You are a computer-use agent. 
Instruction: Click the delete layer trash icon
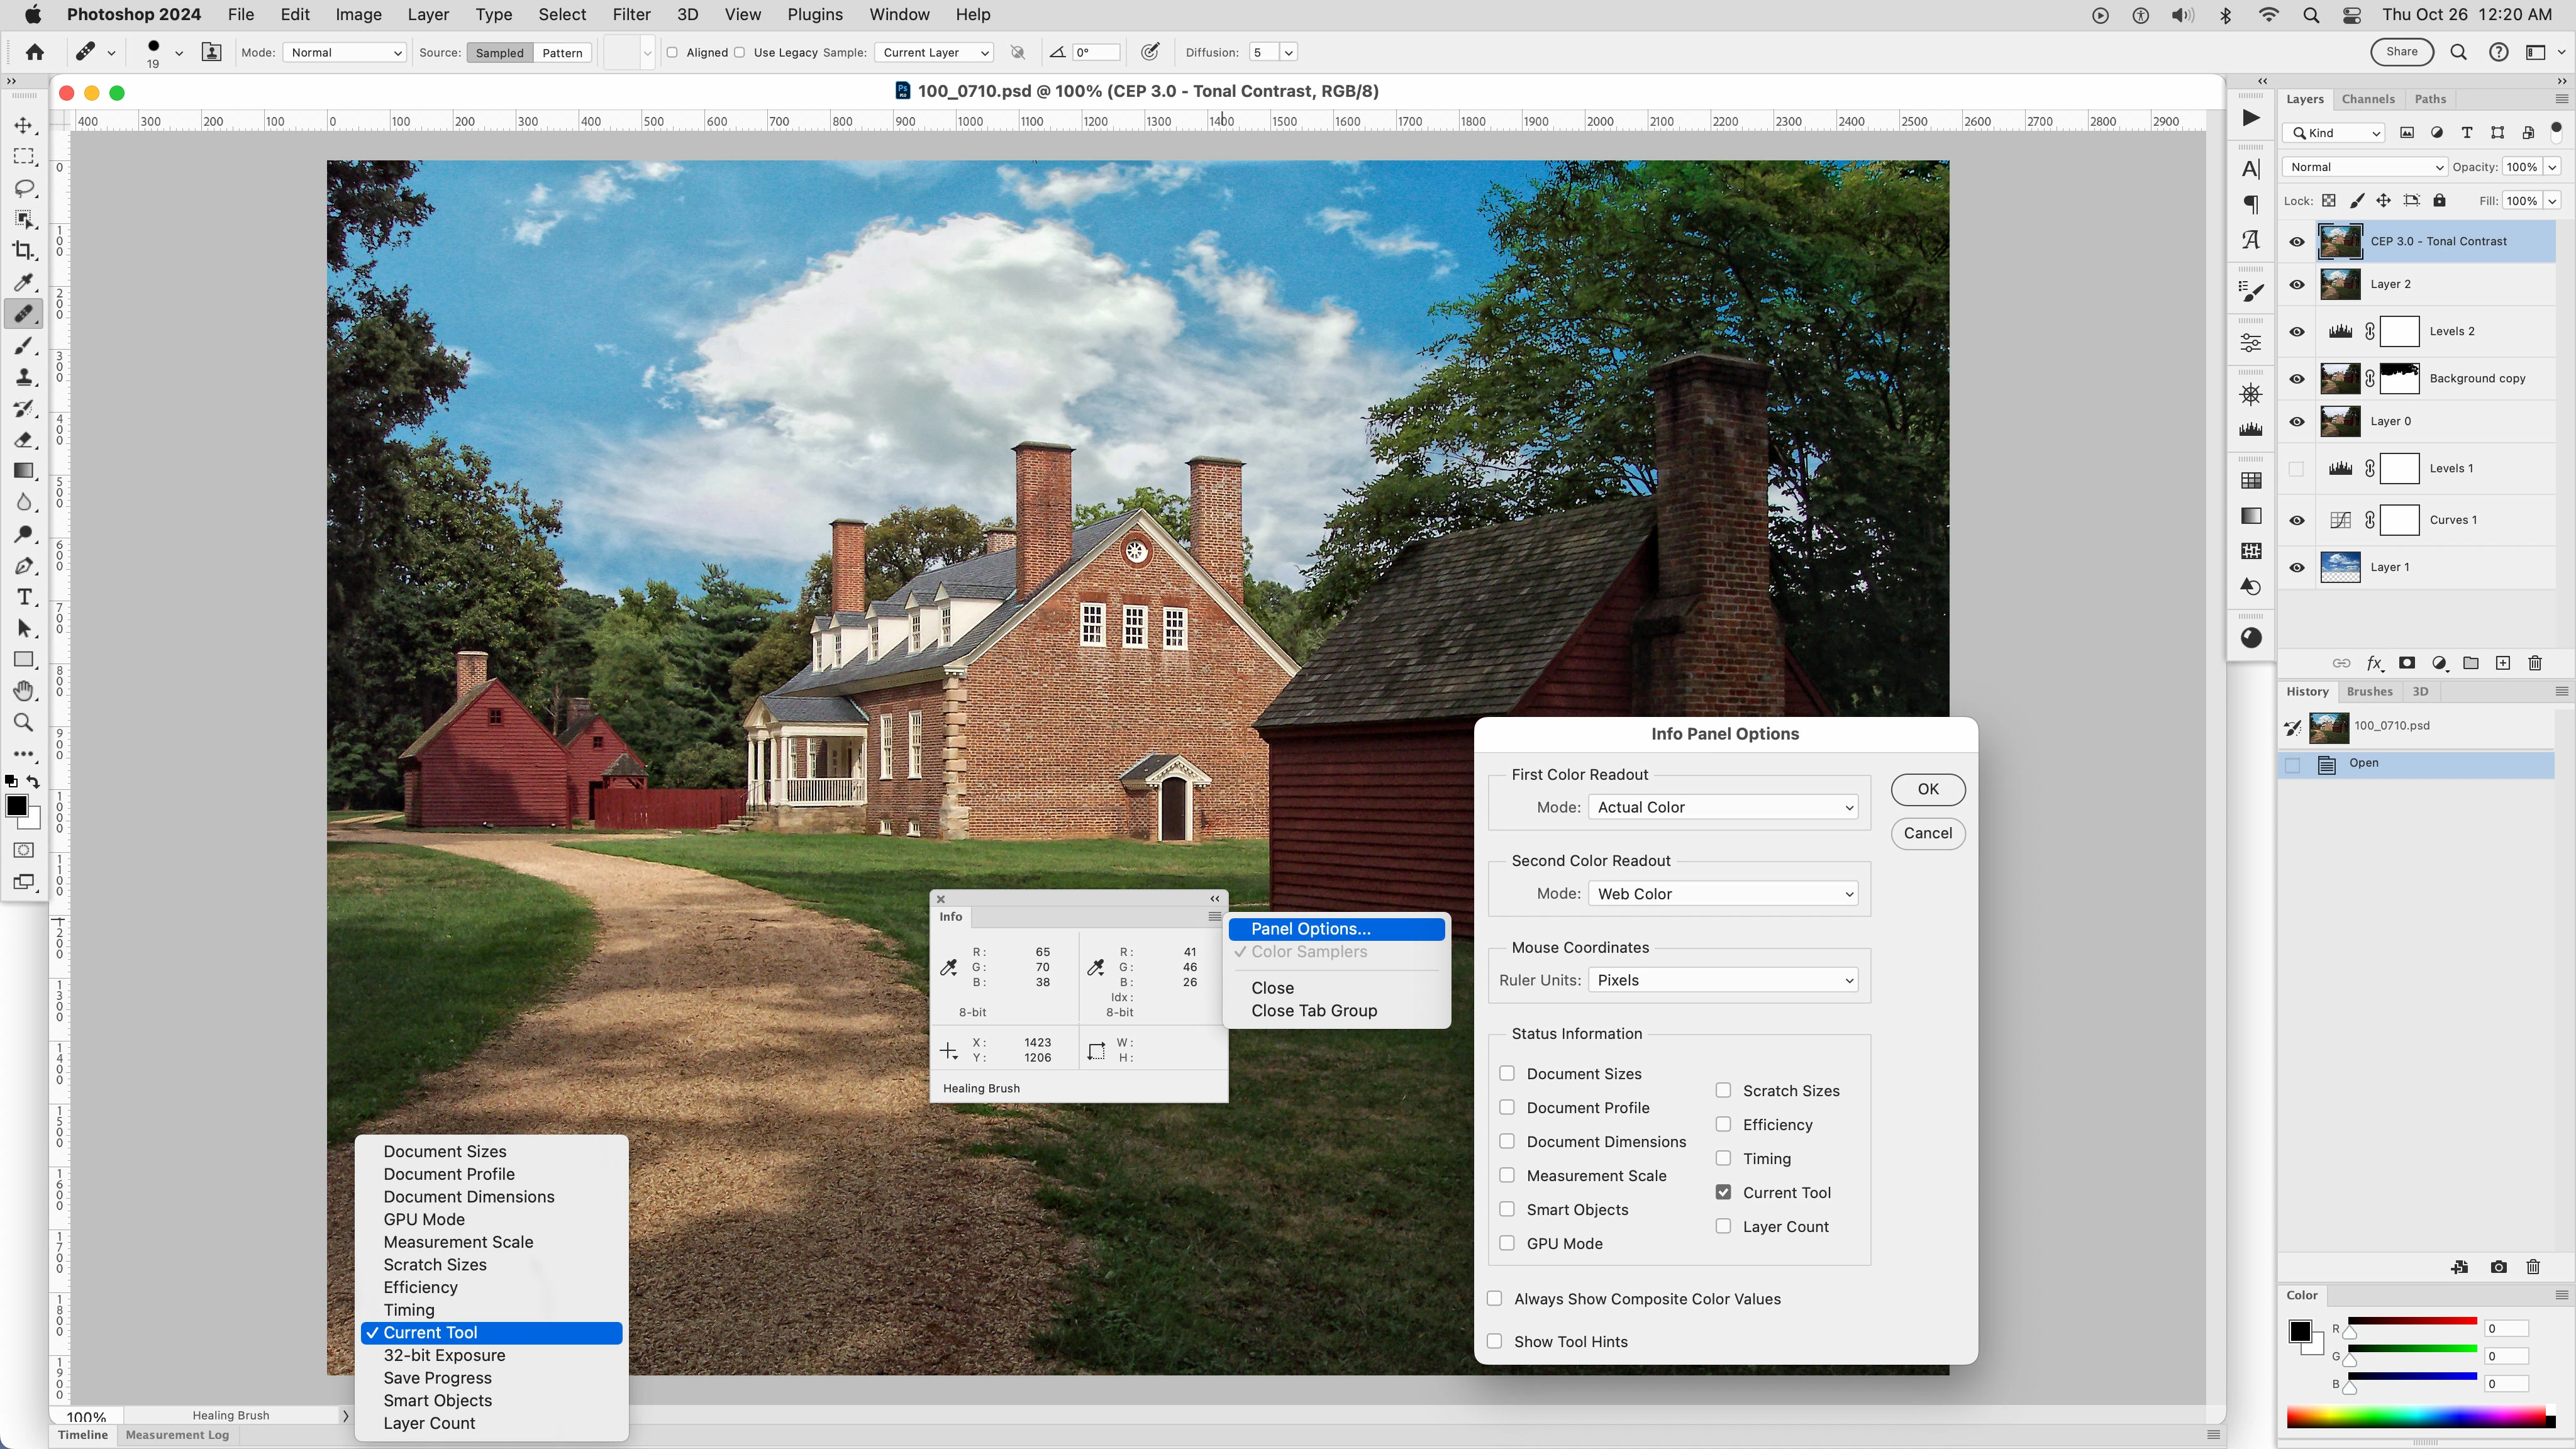point(2535,663)
